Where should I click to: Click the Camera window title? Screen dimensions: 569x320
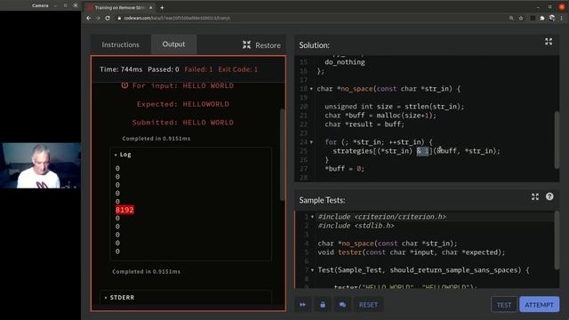point(40,5)
